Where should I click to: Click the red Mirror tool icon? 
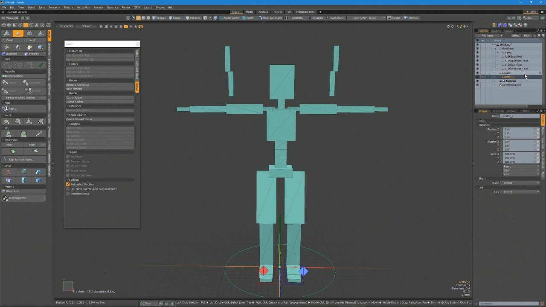tap(8, 172)
